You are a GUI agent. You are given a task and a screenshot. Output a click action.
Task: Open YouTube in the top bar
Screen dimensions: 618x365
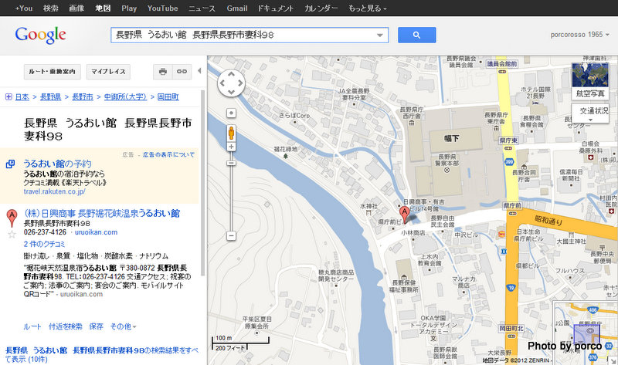pyautogui.click(x=162, y=8)
